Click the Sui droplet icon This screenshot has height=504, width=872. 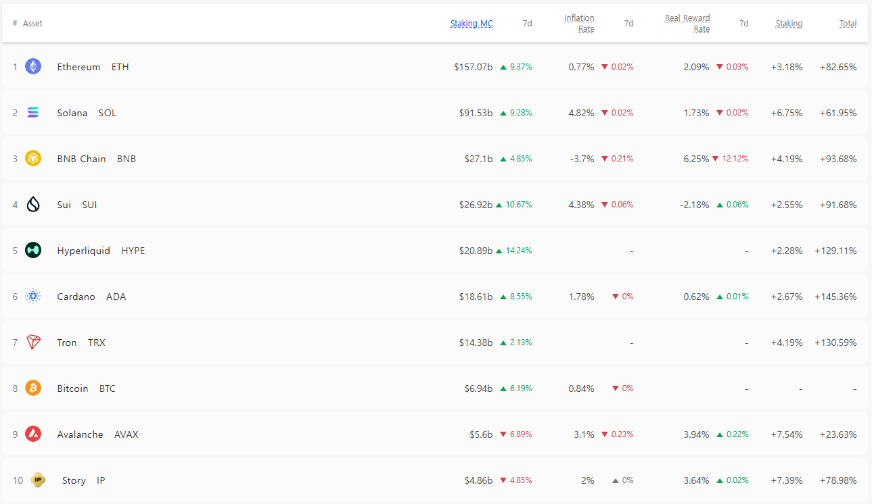tap(33, 204)
